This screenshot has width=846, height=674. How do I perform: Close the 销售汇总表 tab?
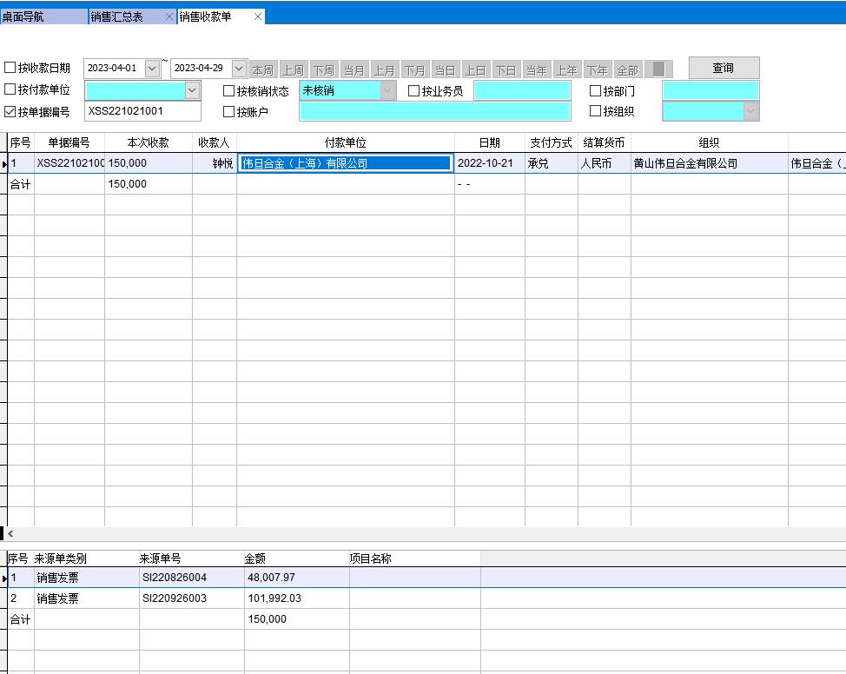[x=169, y=17]
